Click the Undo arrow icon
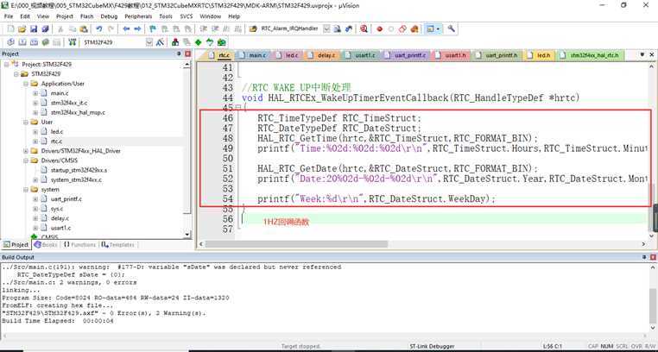Viewport: 658px width, 352px height. pos(99,29)
